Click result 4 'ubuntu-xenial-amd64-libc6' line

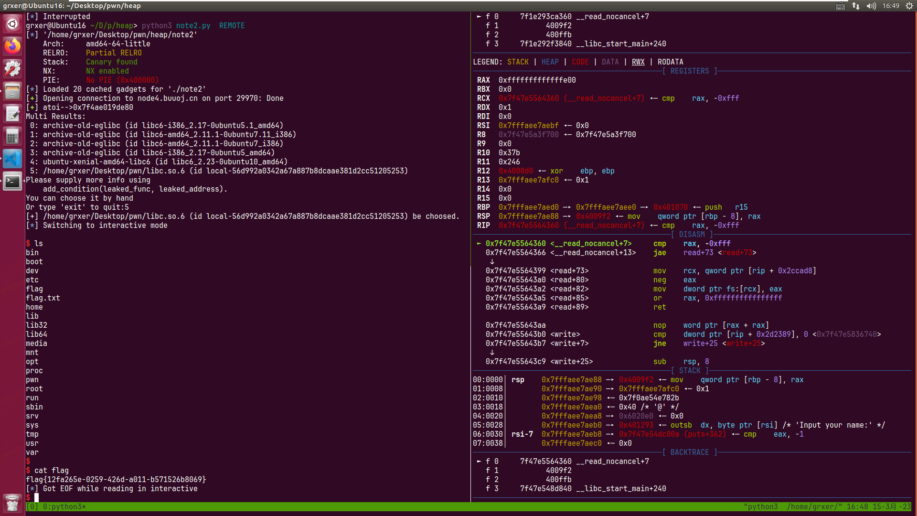click(159, 161)
